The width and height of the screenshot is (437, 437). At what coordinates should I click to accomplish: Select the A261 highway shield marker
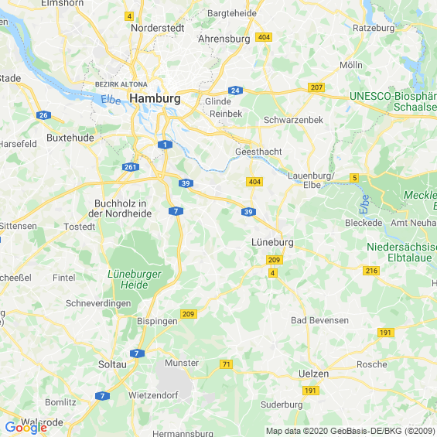point(131,167)
